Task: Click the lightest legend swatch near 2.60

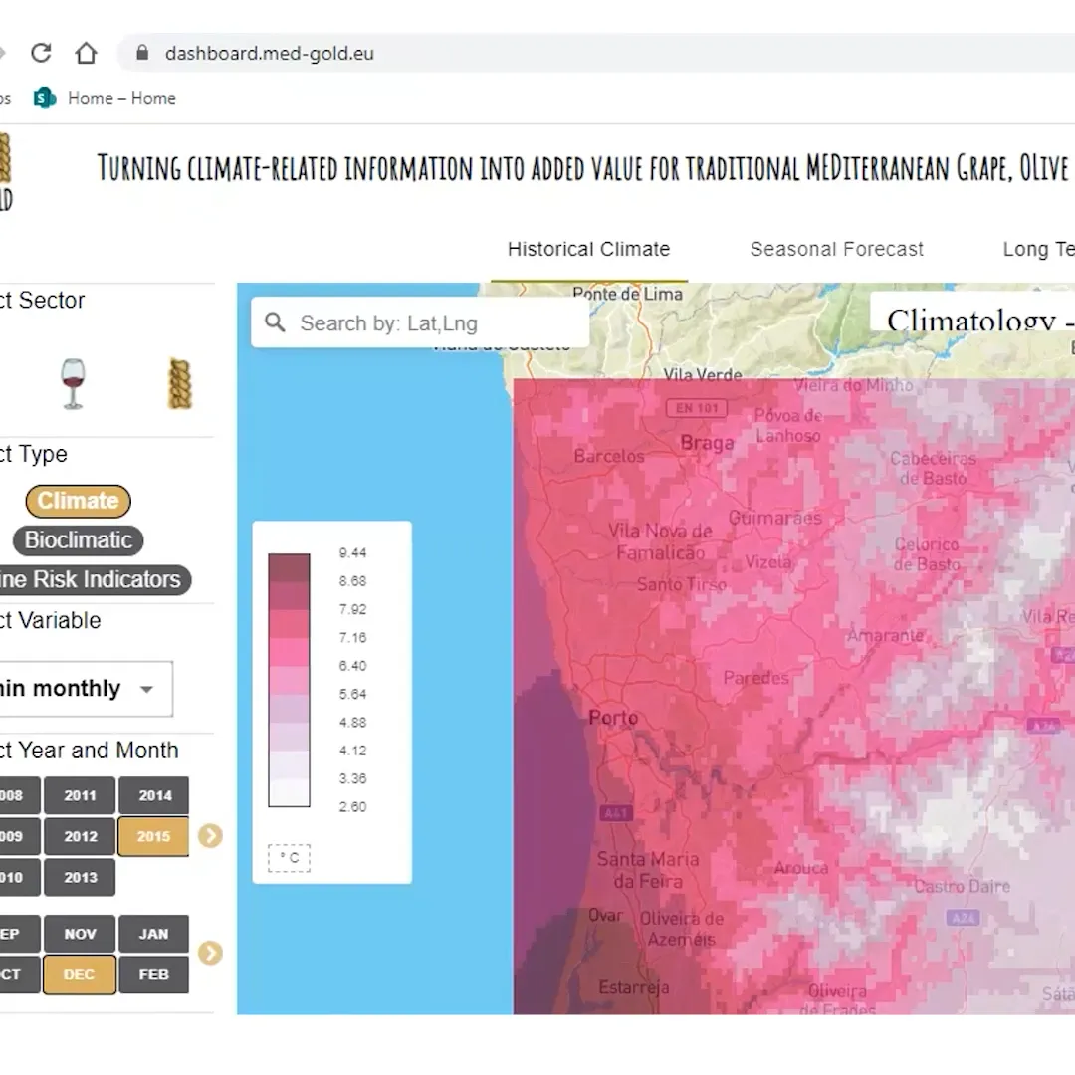Action: point(289,792)
